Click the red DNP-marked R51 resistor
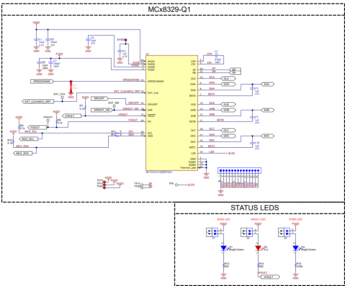Viewport: 345px width, 286px height. tap(71, 86)
